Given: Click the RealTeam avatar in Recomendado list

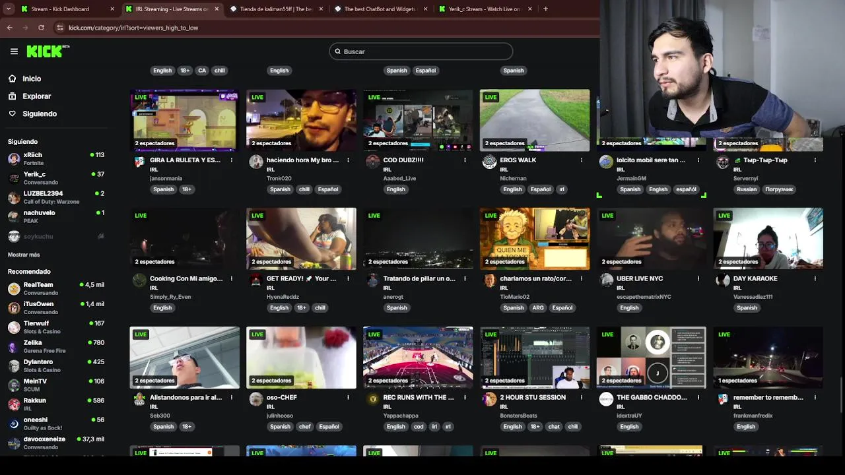Looking at the screenshot, I should click(14, 289).
